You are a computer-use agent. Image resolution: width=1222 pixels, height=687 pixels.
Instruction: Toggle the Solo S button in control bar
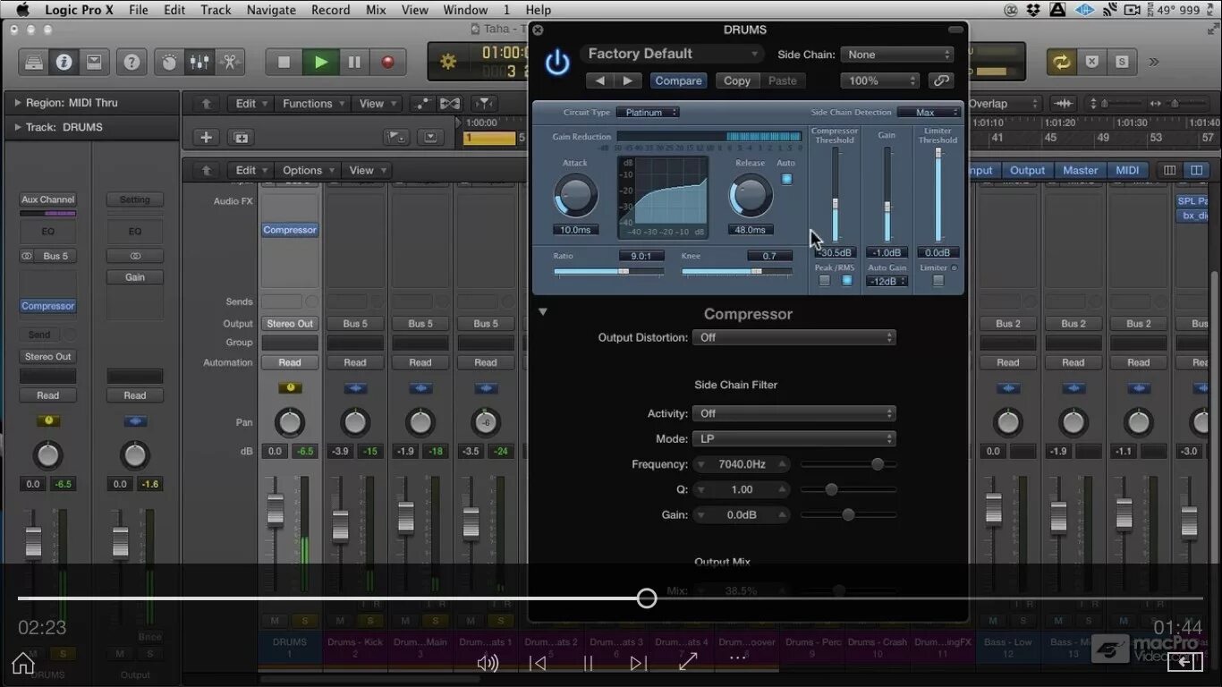[x=1121, y=63]
